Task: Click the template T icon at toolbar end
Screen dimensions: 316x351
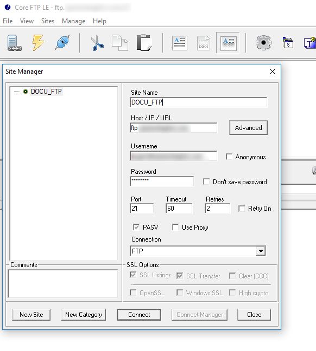Action: 310,43
